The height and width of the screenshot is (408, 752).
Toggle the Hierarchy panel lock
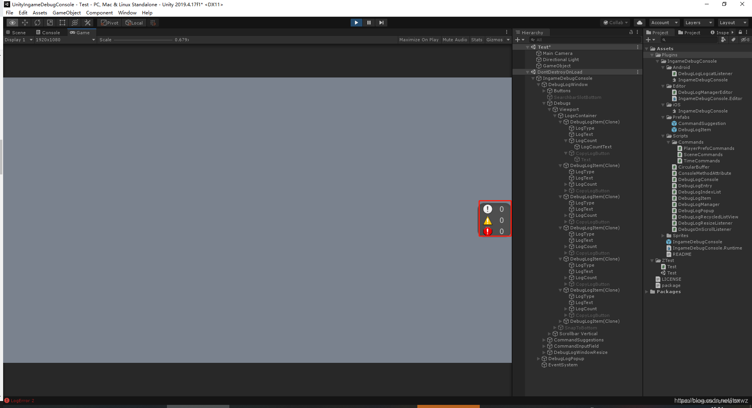pyautogui.click(x=631, y=32)
